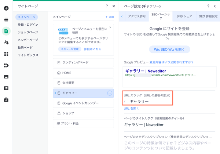Image resolution: width=220 pixels, height=154 pixels.
Task: Select the プラン・料金 page row
Action: [x=83, y=124]
